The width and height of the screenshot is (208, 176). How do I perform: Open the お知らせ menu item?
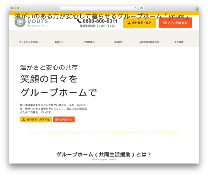pyautogui.click(x=59, y=42)
